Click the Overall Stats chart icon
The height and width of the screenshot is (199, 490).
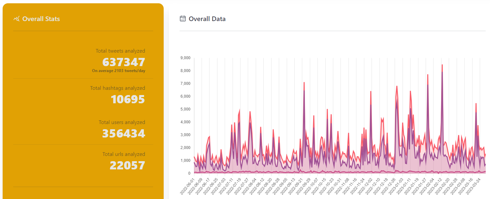(16, 19)
